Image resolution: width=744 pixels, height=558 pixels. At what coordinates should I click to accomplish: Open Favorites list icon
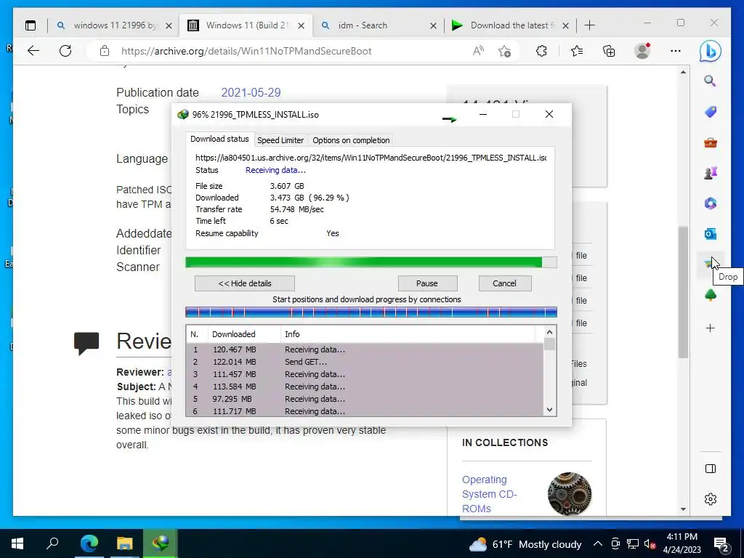[x=577, y=51]
